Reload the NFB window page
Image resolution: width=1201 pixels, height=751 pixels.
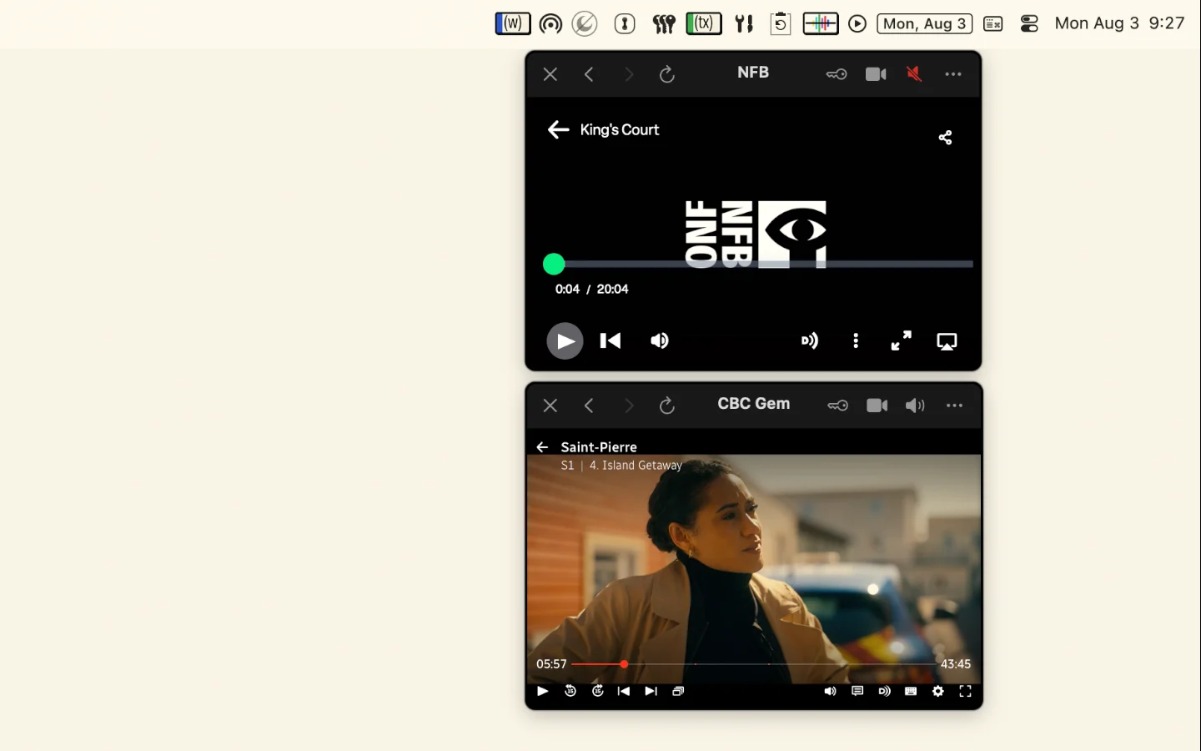[667, 74]
